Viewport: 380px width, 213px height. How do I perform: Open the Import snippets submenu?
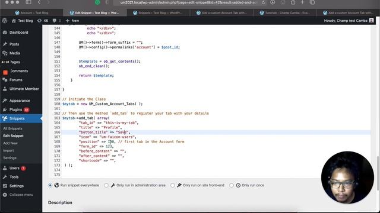pos(8,150)
